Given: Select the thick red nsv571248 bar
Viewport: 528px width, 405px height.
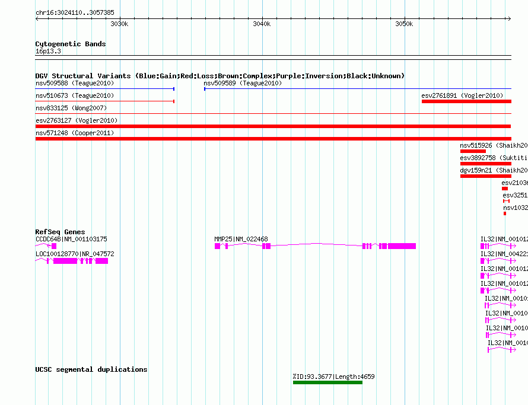Looking at the screenshot, I should [273, 139].
